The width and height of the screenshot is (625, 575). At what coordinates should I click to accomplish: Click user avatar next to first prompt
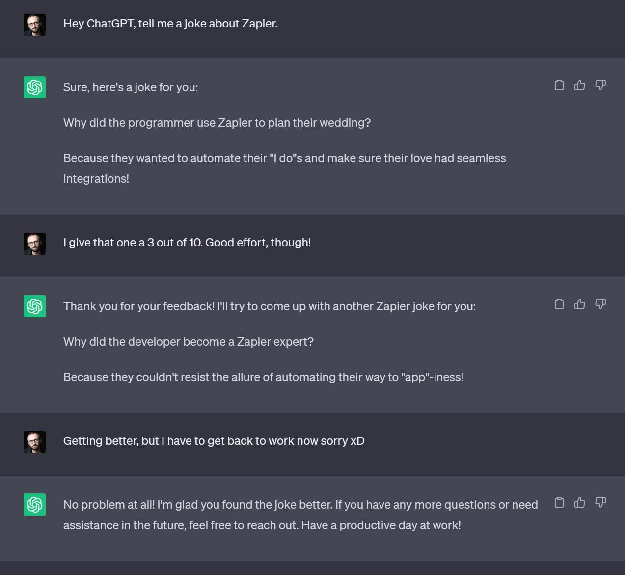pyautogui.click(x=34, y=25)
